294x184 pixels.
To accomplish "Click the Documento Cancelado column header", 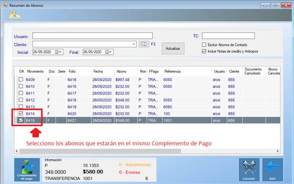I will (254, 71).
